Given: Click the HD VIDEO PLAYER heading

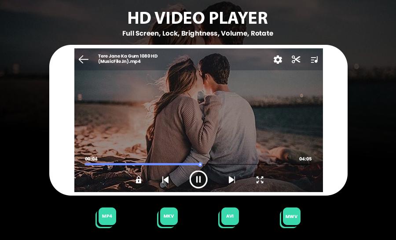Looking at the screenshot, I should [198, 18].
